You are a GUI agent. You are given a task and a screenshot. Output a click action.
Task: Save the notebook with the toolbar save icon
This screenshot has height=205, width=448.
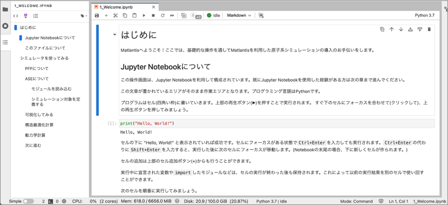coord(97,15)
